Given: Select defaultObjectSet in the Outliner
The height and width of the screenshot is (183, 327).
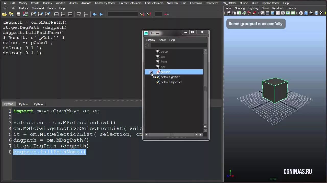Looking at the screenshot, I should pos(171,82).
